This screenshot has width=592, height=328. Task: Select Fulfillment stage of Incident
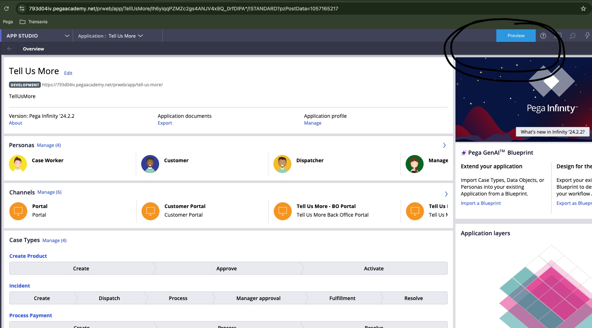(342, 298)
